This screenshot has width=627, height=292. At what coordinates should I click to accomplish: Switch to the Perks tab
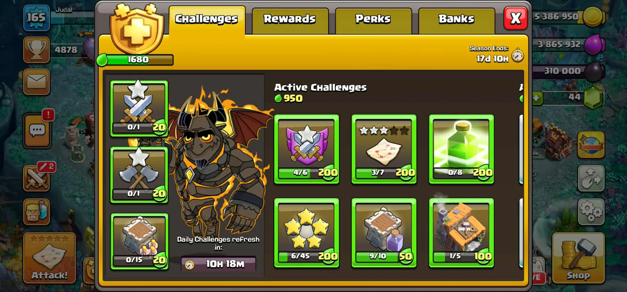pyautogui.click(x=373, y=20)
